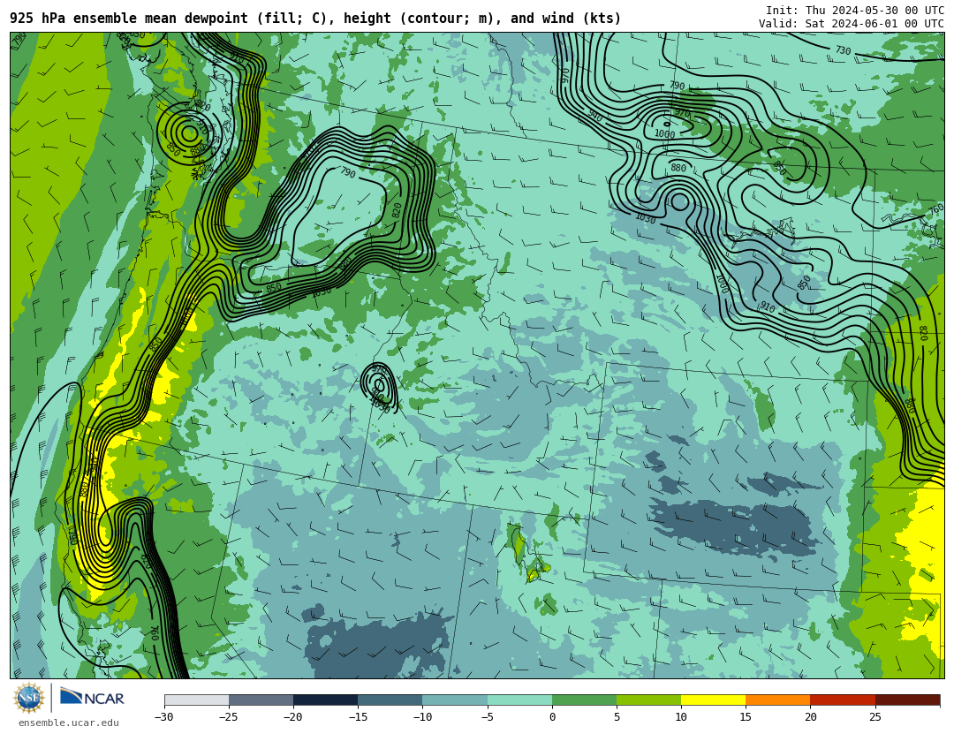Click the NCAR logo
Image resolution: width=954 pixels, height=734 pixels.
pos(93,698)
